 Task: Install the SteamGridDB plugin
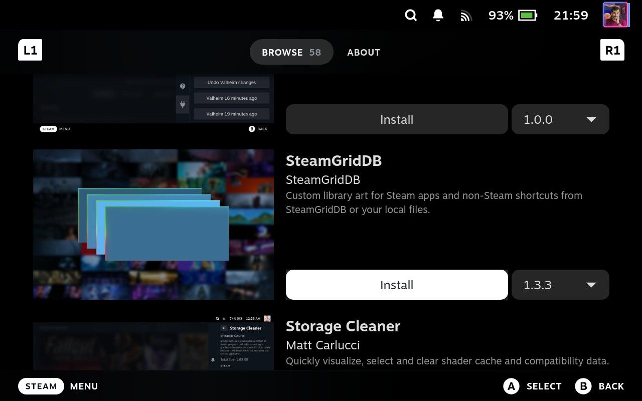pyautogui.click(x=397, y=285)
